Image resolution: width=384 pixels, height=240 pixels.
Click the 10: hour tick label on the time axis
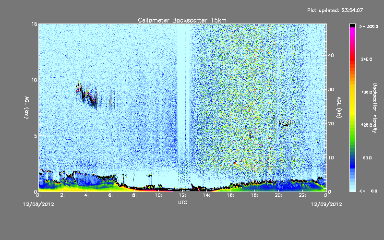[x=159, y=195]
